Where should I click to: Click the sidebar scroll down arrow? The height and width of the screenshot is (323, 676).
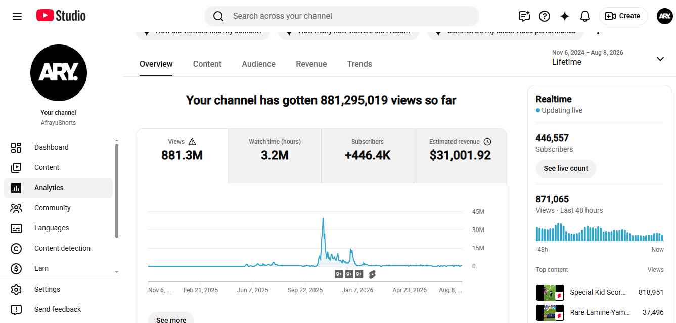pos(117,272)
